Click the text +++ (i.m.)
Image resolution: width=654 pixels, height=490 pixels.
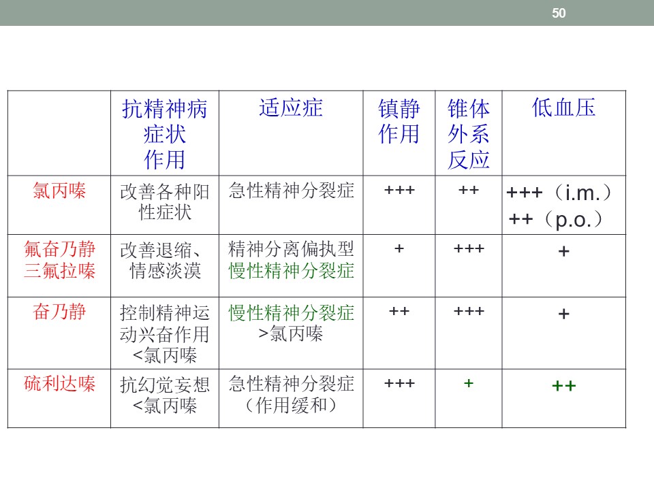coord(559,193)
